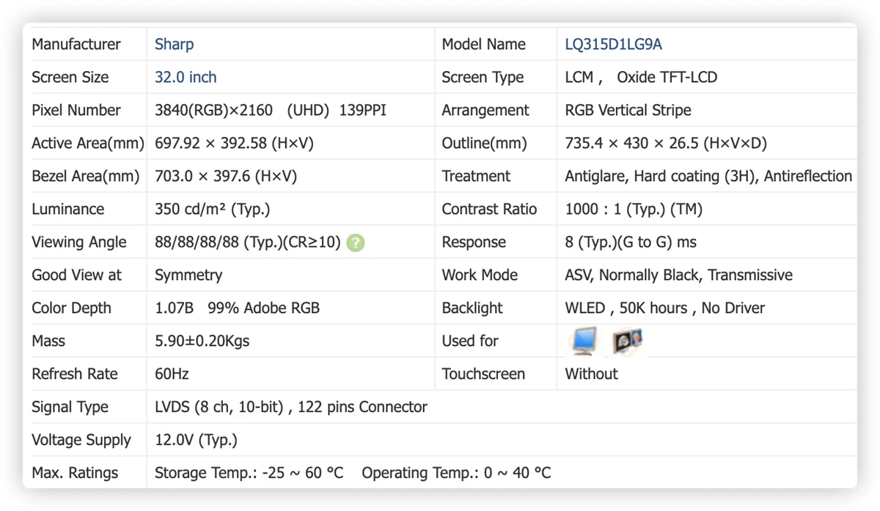Image resolution: width=880 pixels, height=511 pixels.
Task: Select the Active Area(mm) label
Action: [88, 143]
